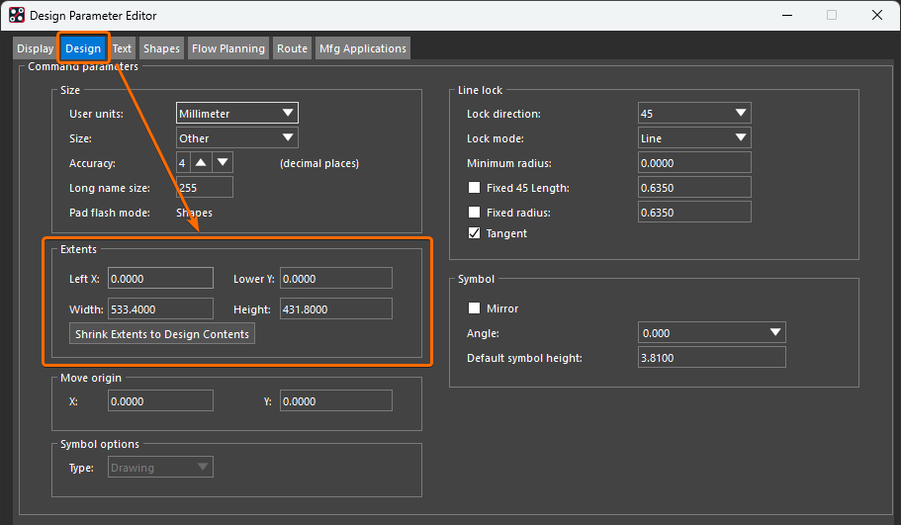Expand the Size dropdown set to Other
901x525 pixels.
coord(237,138)
